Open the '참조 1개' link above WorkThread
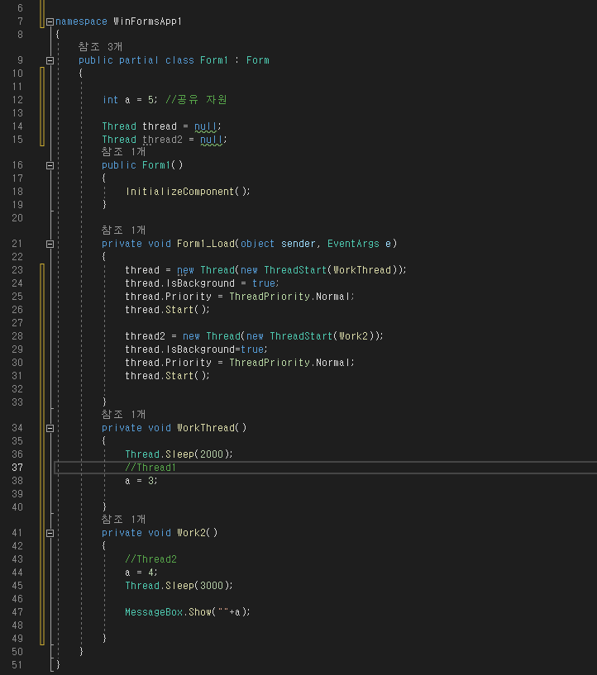 click(x=124, y=414)
